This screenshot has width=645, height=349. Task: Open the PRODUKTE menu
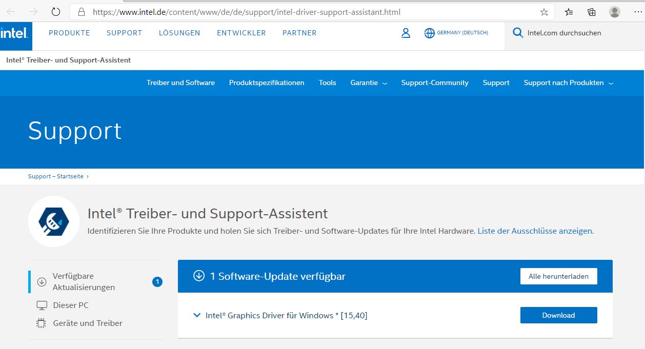click(x=69, y=33)
